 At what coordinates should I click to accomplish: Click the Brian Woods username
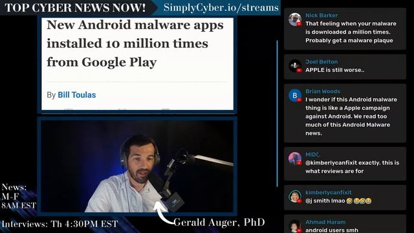(323, 91)
